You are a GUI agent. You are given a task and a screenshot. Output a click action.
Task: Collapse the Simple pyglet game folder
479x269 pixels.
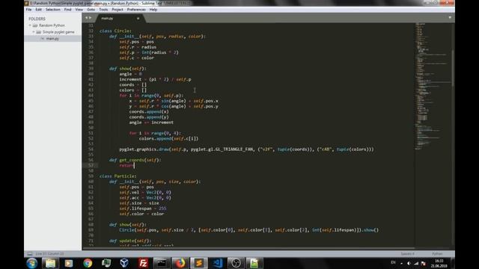(34, 31)
